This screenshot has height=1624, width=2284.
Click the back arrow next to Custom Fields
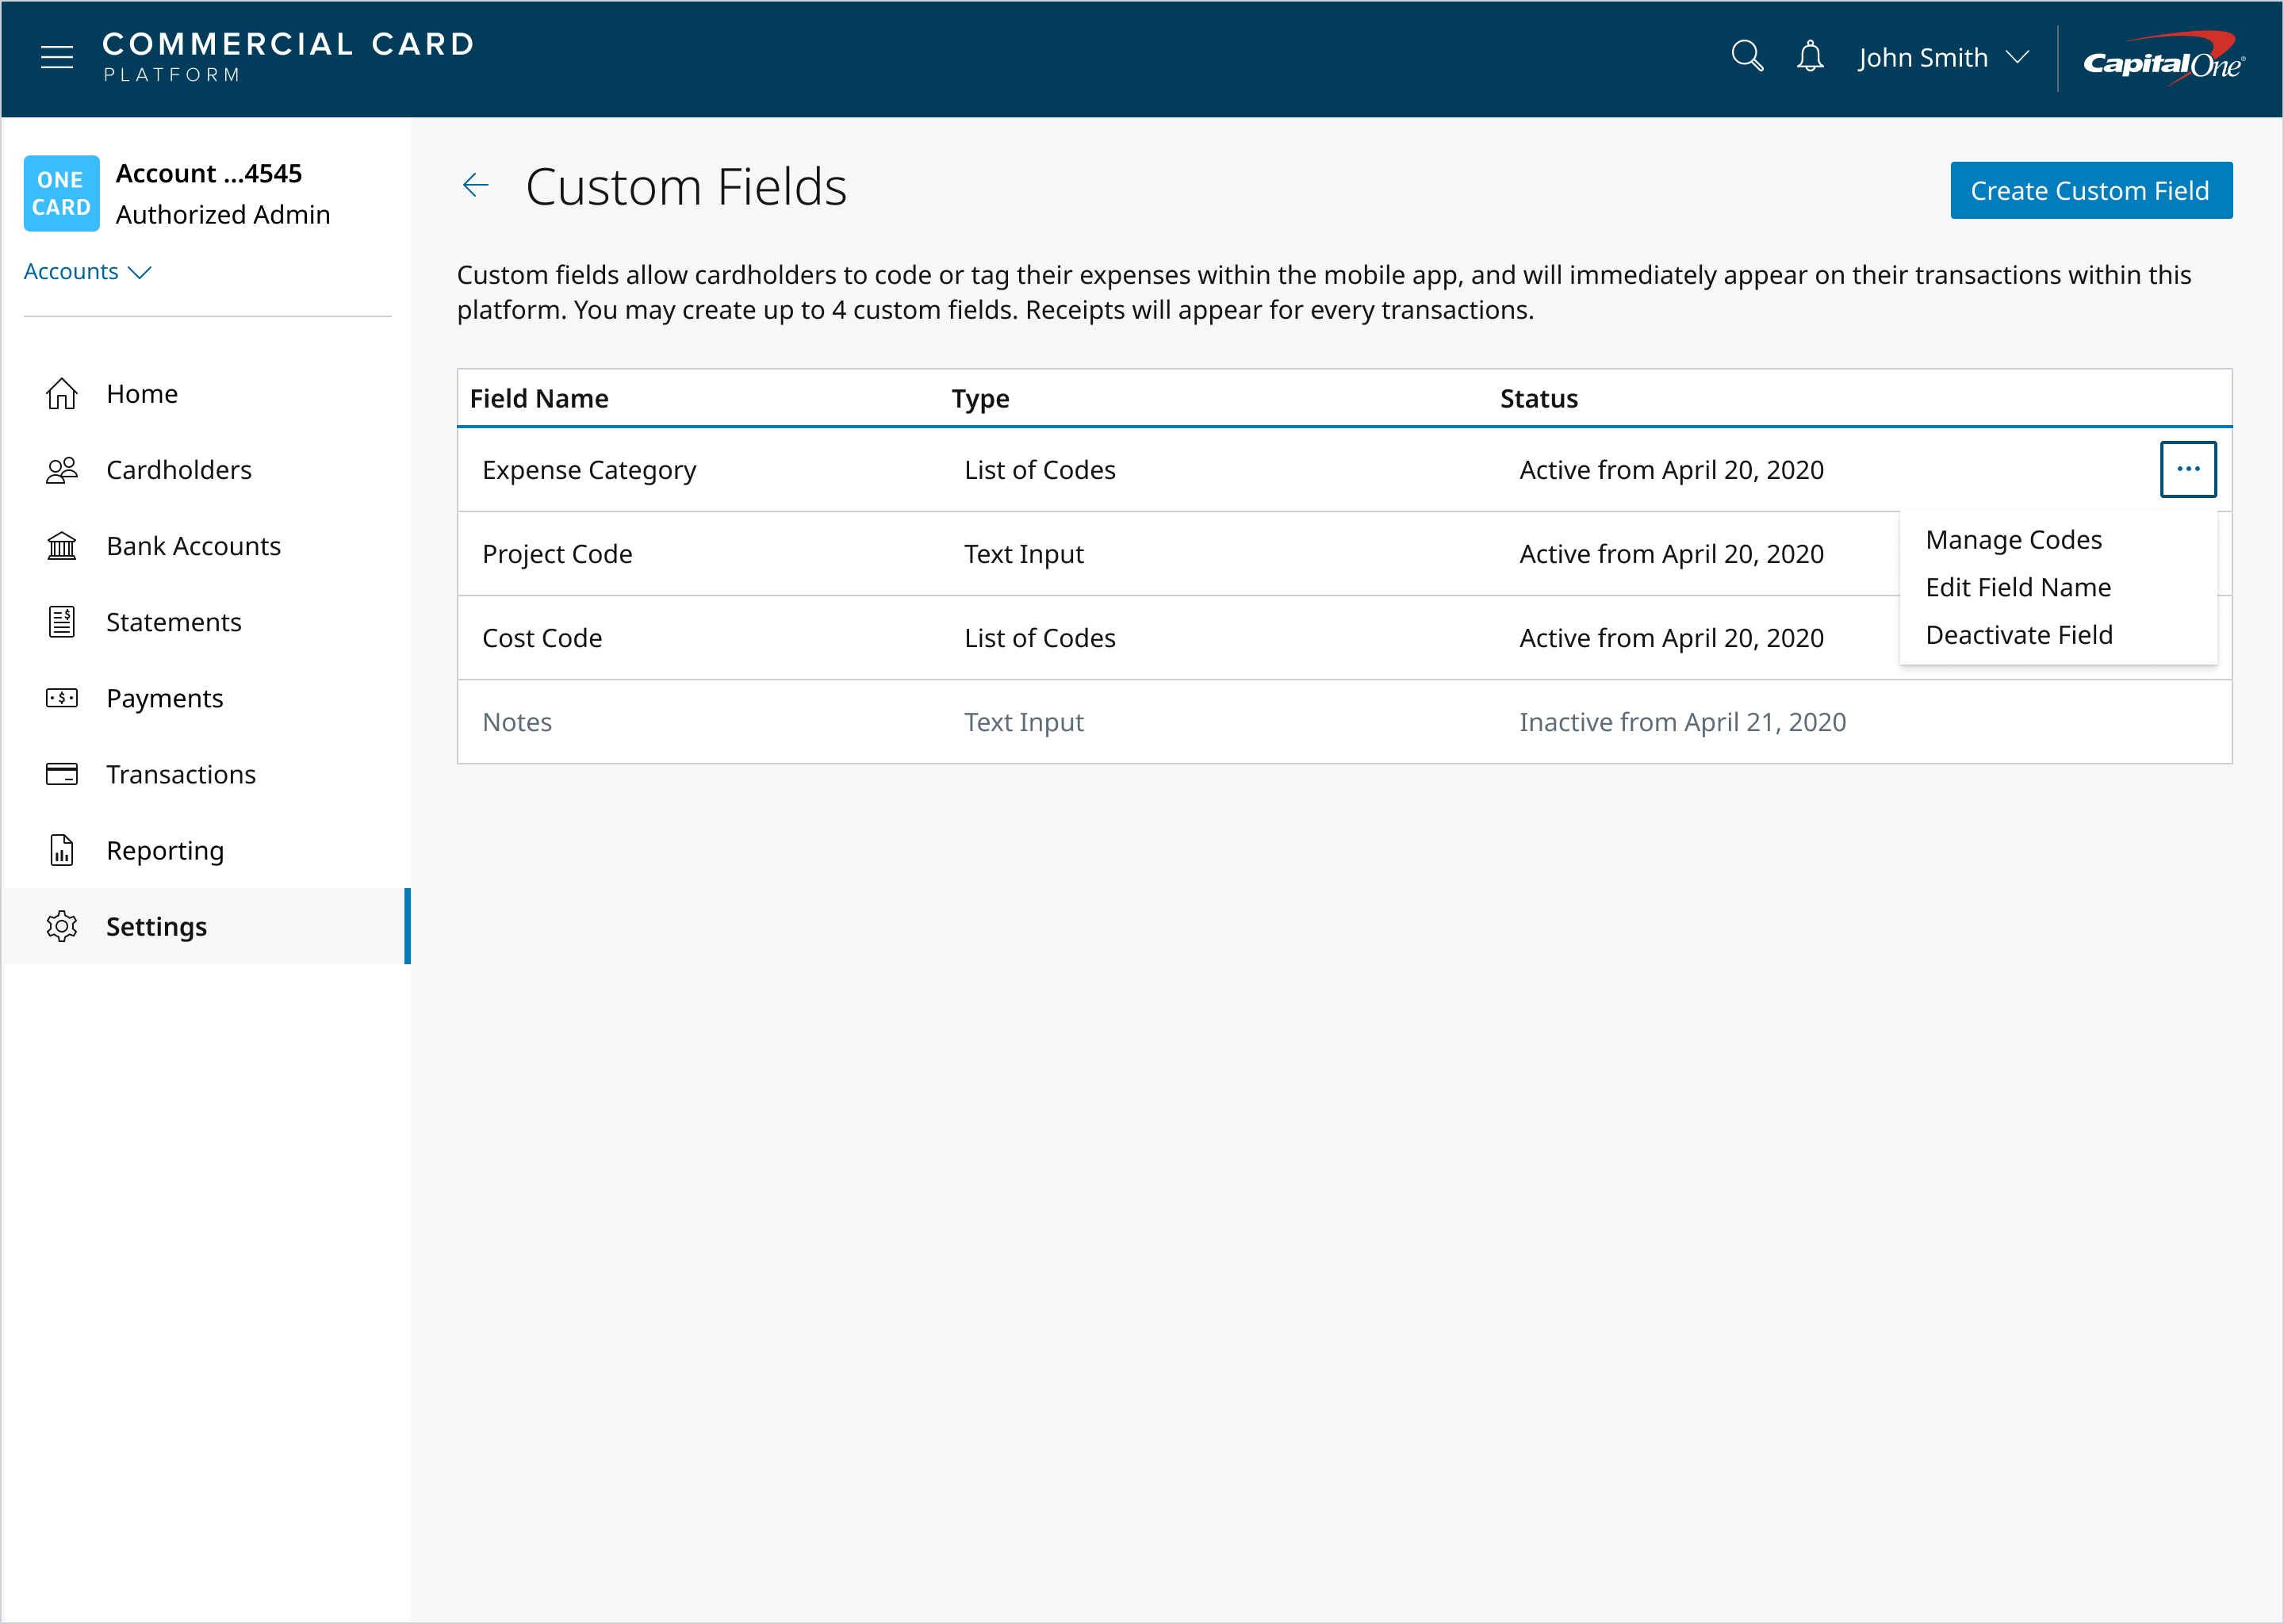click(476, 185)
